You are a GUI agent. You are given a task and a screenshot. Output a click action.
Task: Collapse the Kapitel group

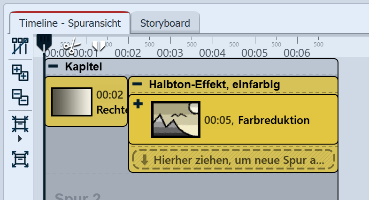pyautogui.click(x=54, y=66)
